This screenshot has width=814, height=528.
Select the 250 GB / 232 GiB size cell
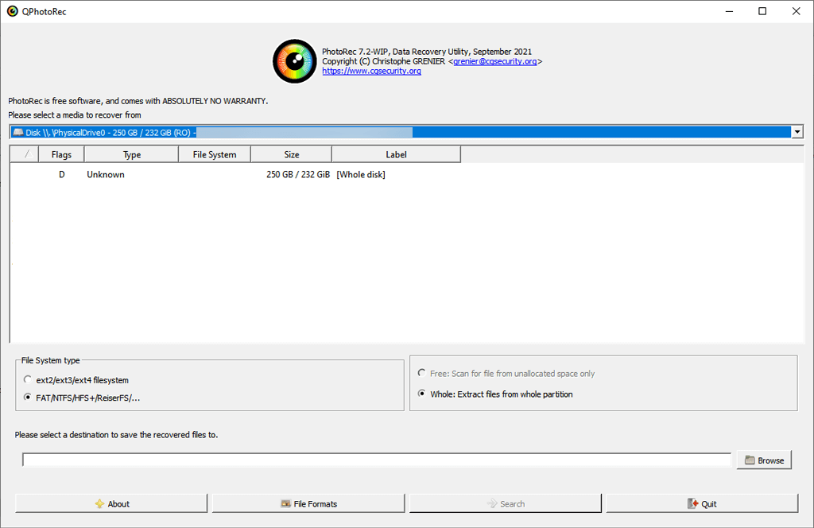[298, 174]
